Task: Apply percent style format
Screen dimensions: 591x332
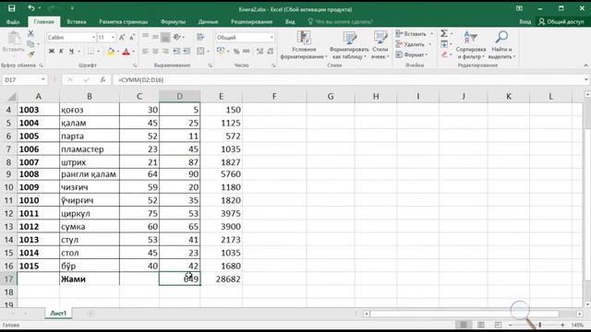Action: coord(236,51)
